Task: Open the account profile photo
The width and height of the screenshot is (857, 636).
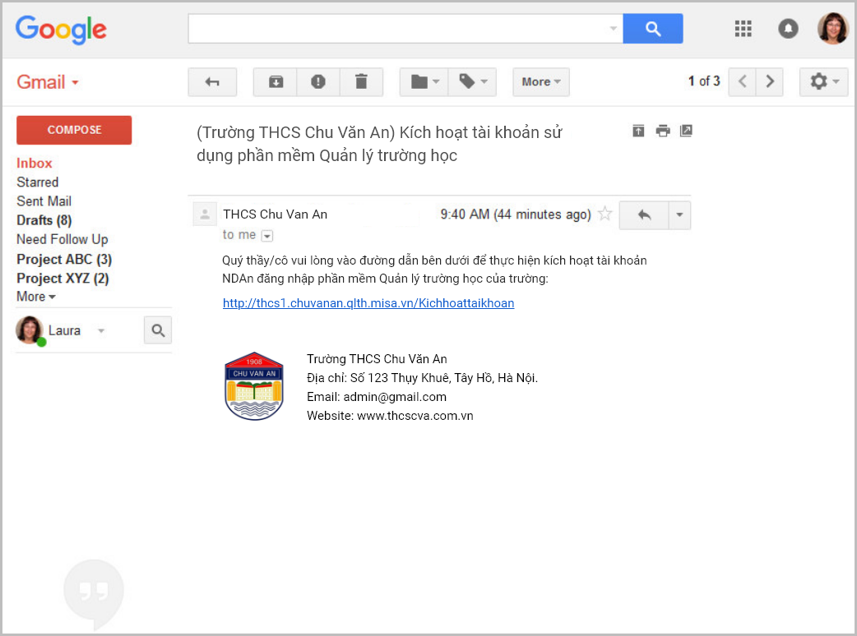Action: (x=832, y=29)
